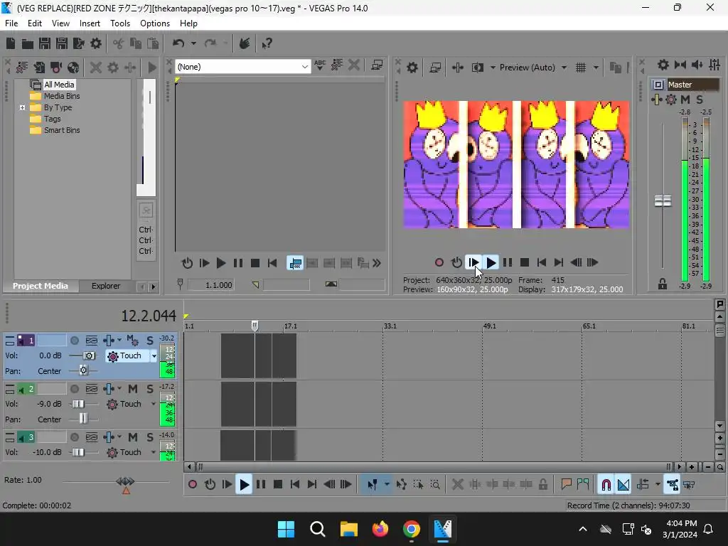Open the Edit menu
The height and width of the screenshot is (546, 728).
point(35,23)
